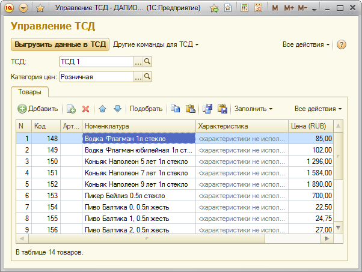Click the Добавить button

38,109
